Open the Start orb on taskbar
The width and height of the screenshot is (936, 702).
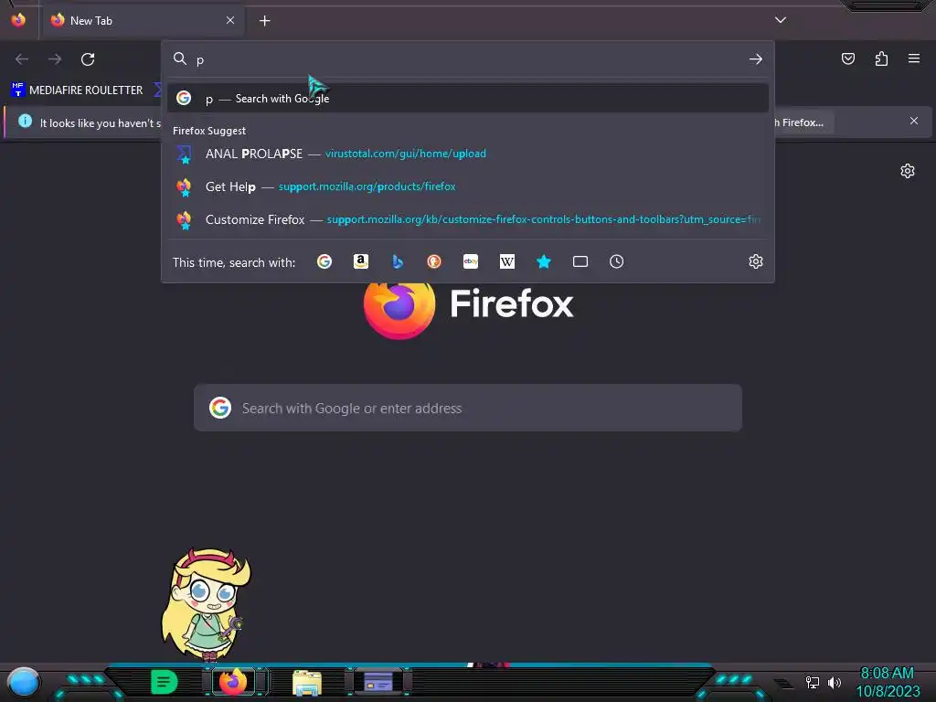24,682
